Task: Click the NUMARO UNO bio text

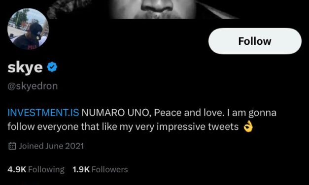Action: click(116, 113)
